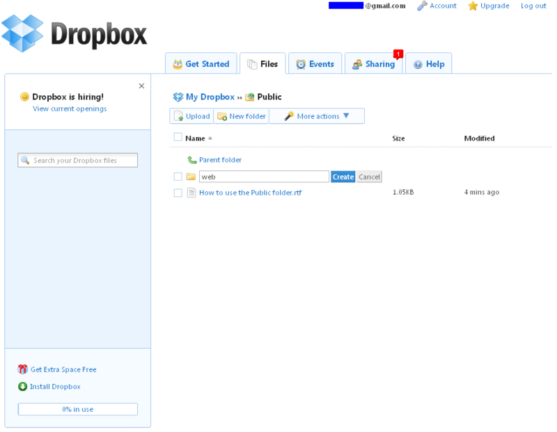Click the folder icon beside the web name field
557x432 pixels.
(x=191, y=177)
